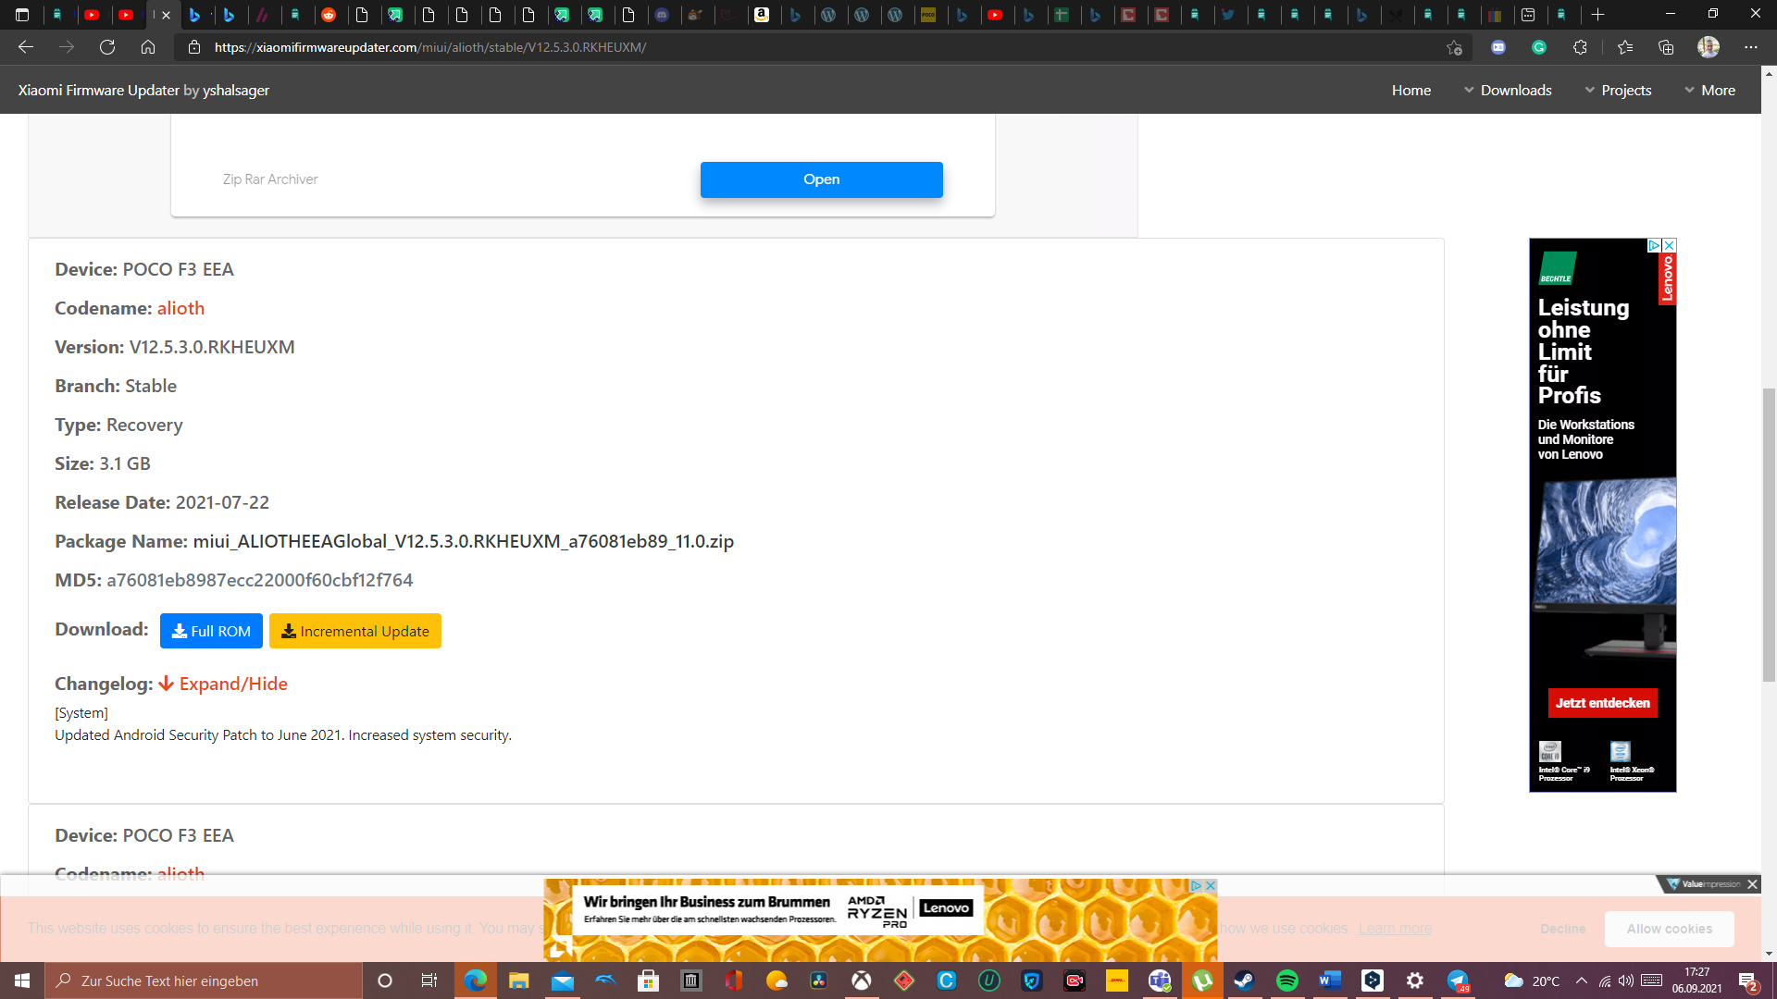Open the browser profile avatar
This screenshot has width=1777, height=999.
click(1709, 47)
